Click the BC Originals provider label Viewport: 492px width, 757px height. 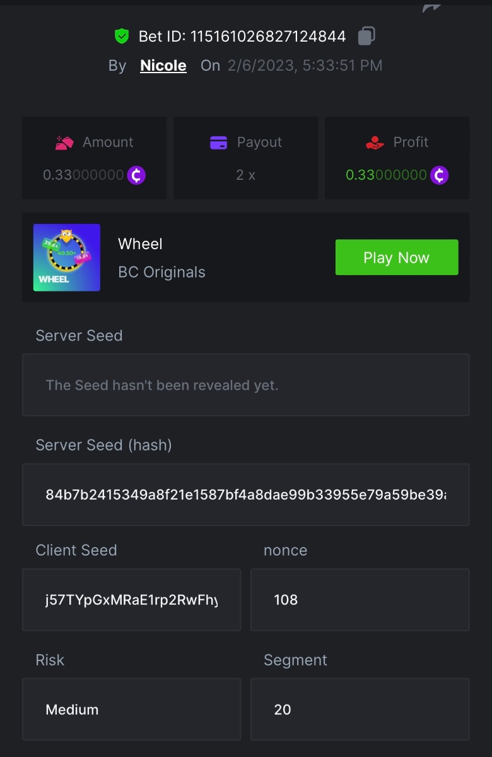161,273
